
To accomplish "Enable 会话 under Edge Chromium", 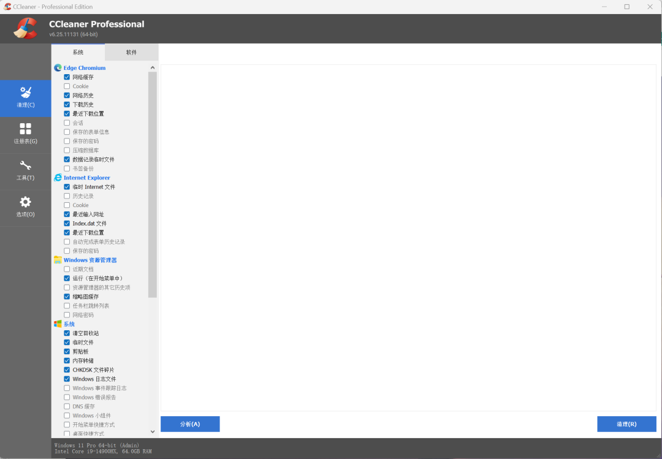I will tap(67, 123).
